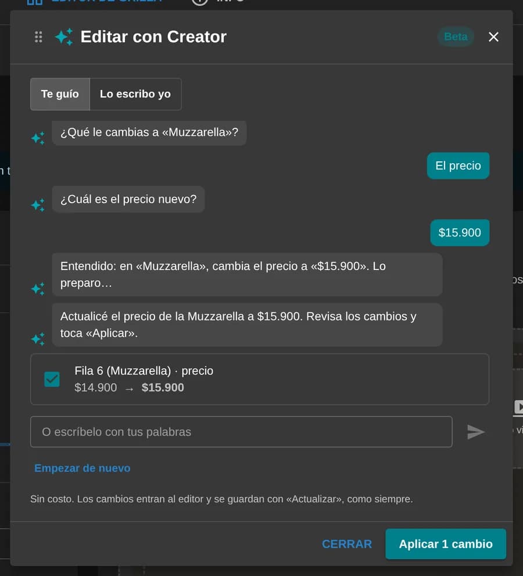Close the Editar con Creator dialog
Screen dimensions: 523x576
[493, 37]
